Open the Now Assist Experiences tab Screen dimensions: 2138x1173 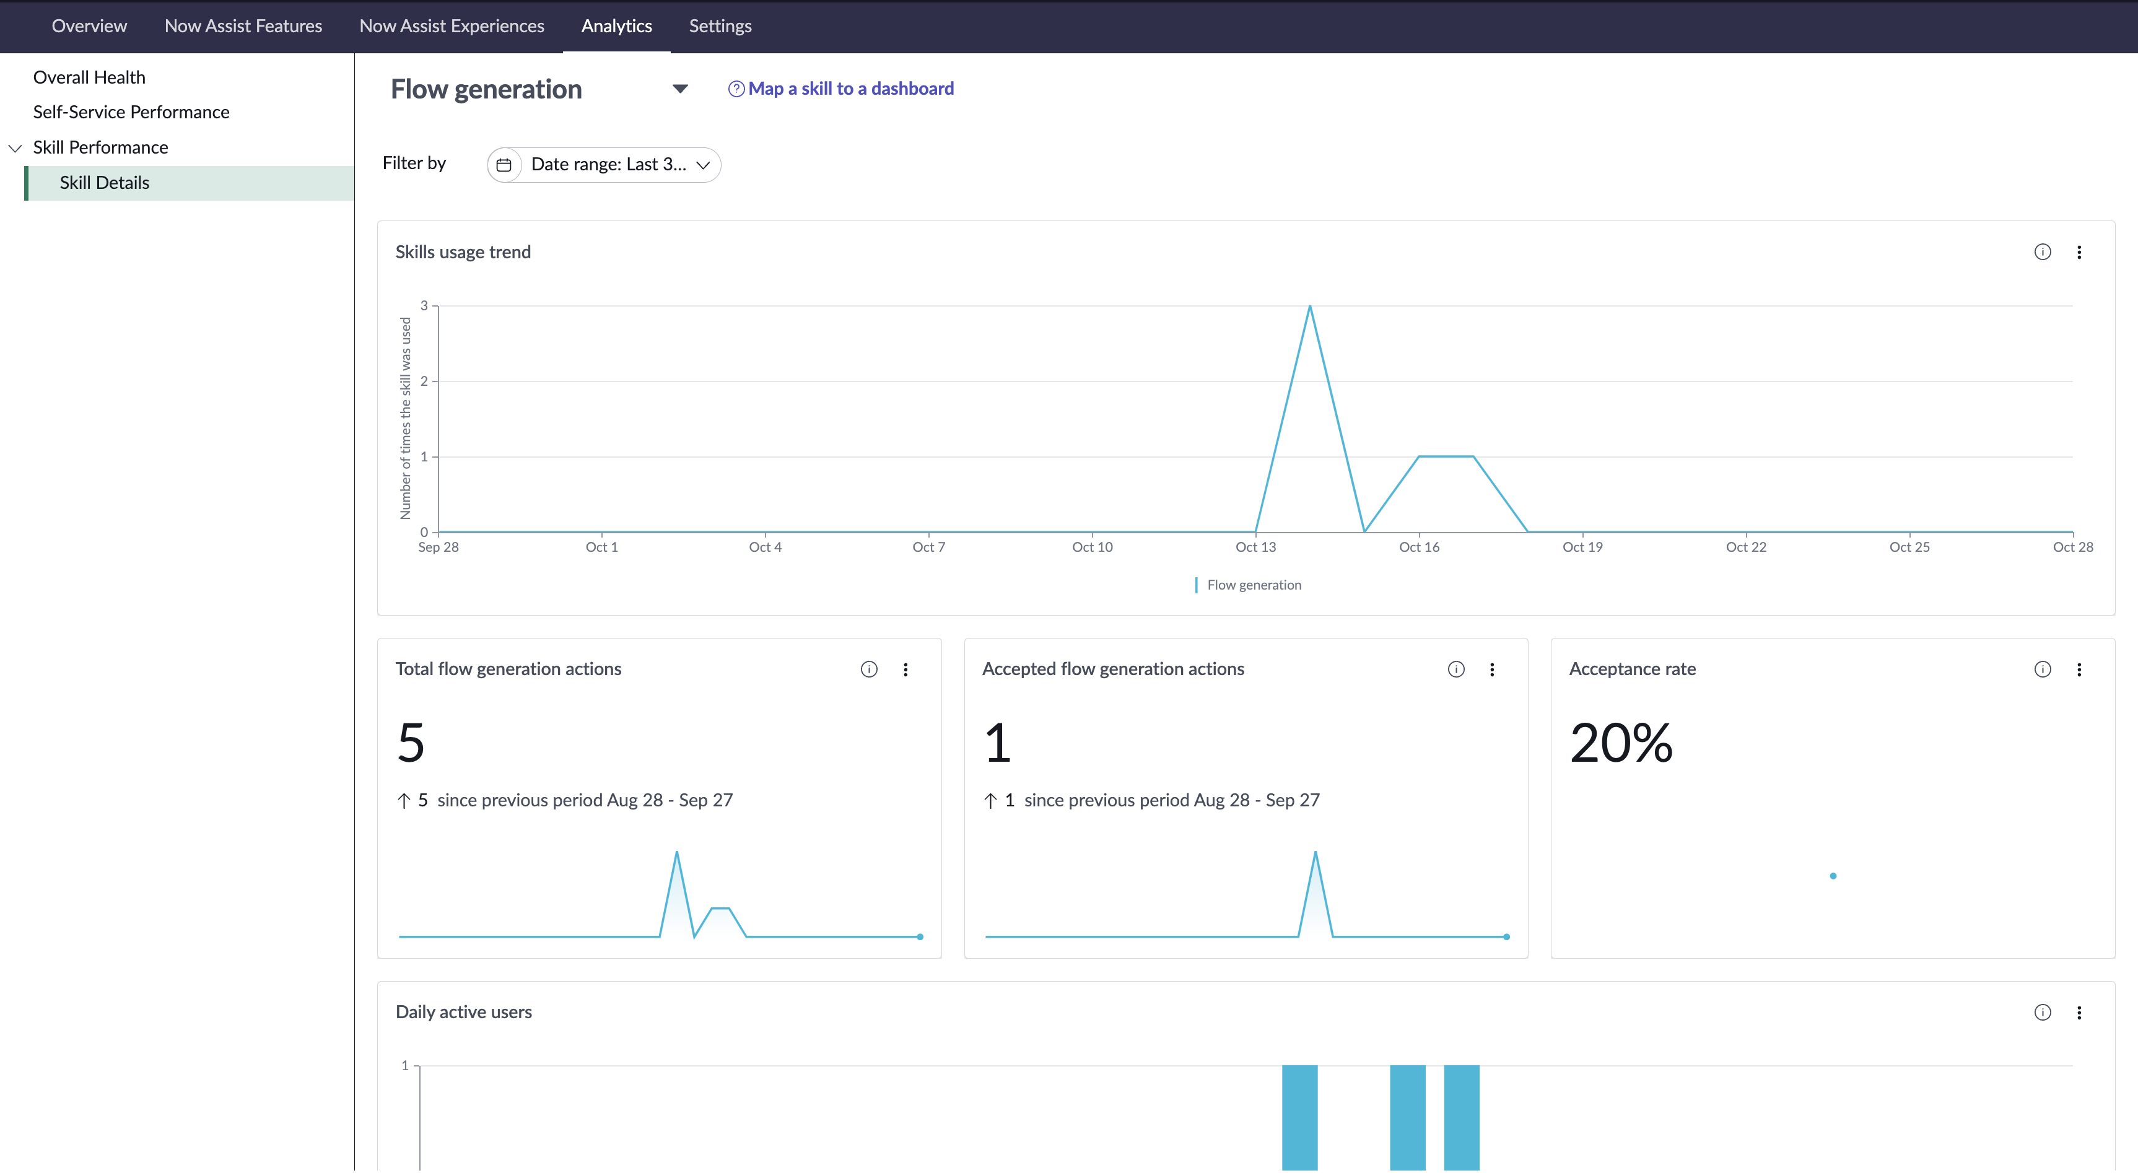452,26
